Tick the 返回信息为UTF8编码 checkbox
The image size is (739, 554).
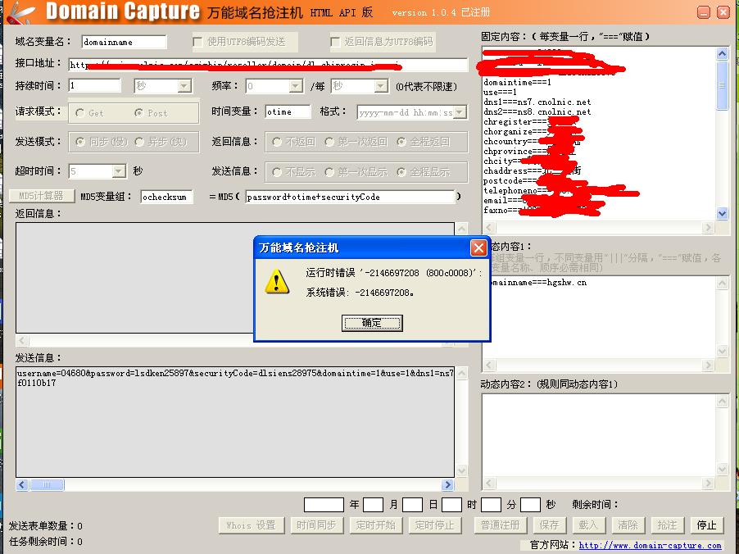[x=335, y=42]
